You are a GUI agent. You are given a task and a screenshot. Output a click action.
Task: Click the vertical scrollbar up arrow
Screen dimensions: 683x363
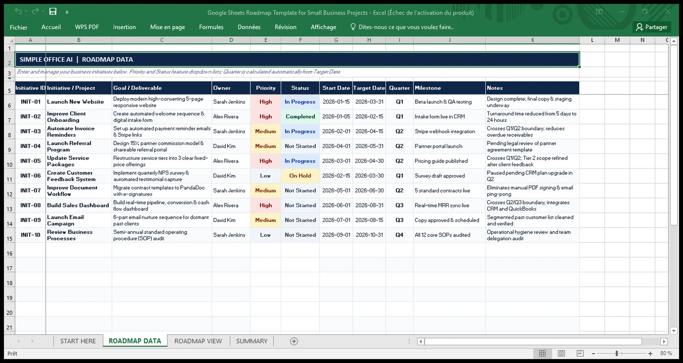click(674, 41)
